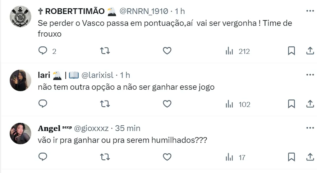
Task: Repost lari's tweet
Action: 105,104
